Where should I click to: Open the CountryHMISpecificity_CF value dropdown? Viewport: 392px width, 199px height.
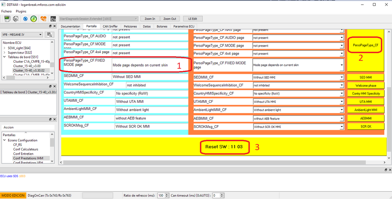point(342,94)
